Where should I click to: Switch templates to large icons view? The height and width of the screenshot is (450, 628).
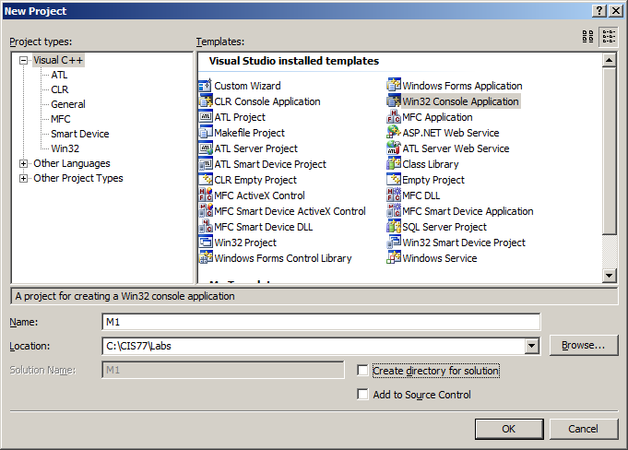pyautogui.click(x=588, y=37)
